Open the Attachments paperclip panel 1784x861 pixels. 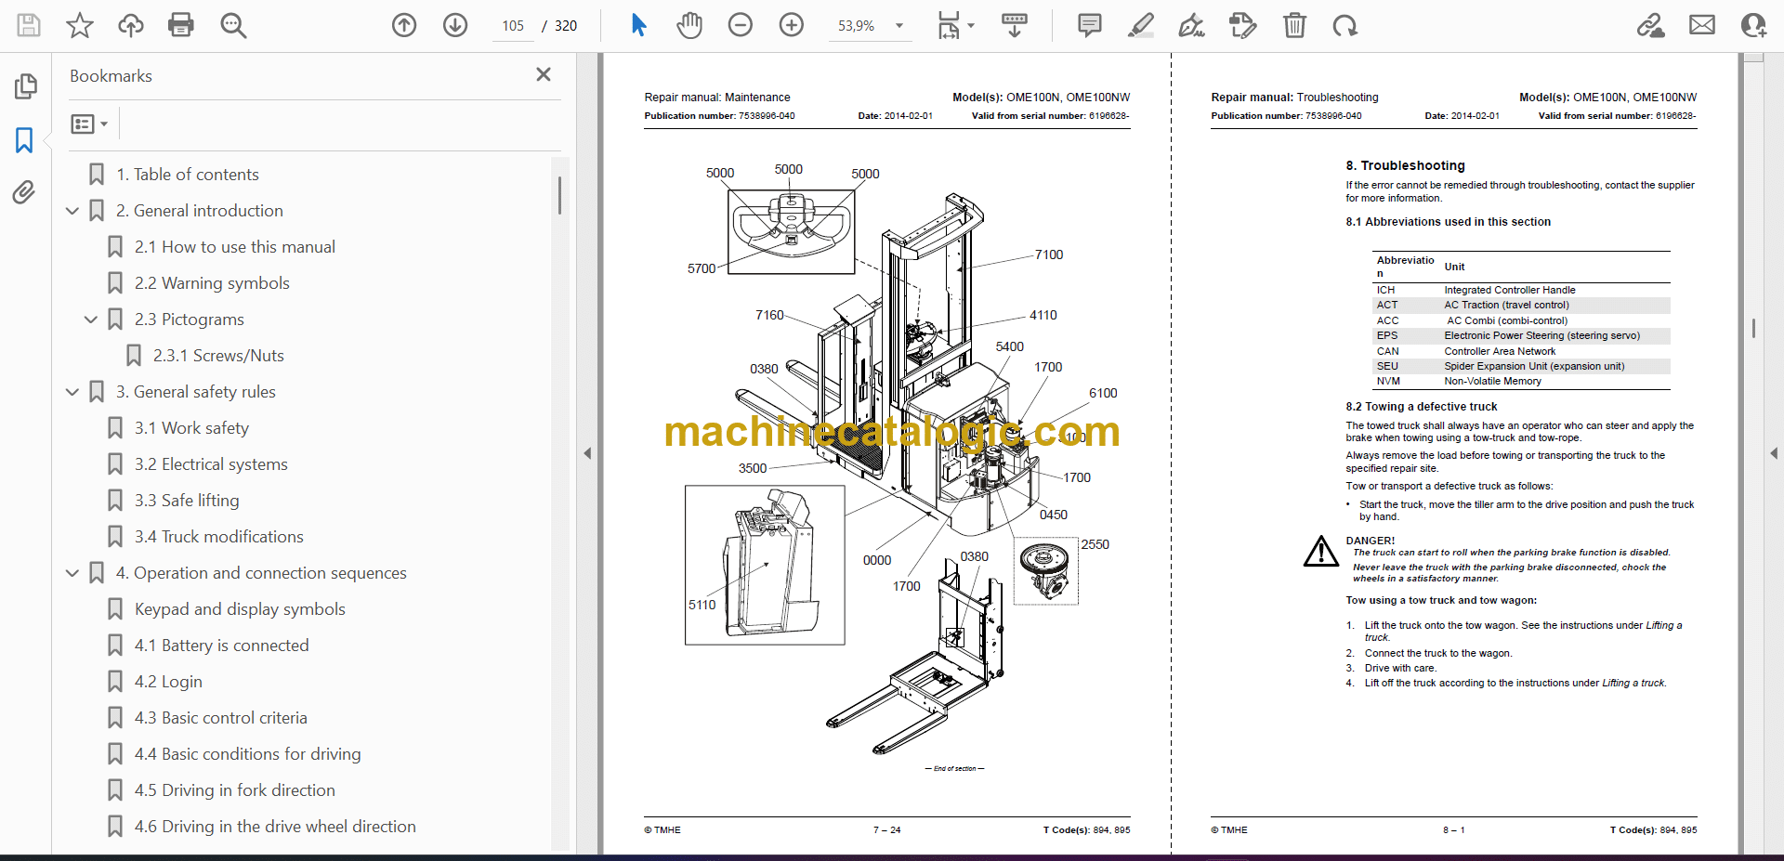click(x=25, y=192)
